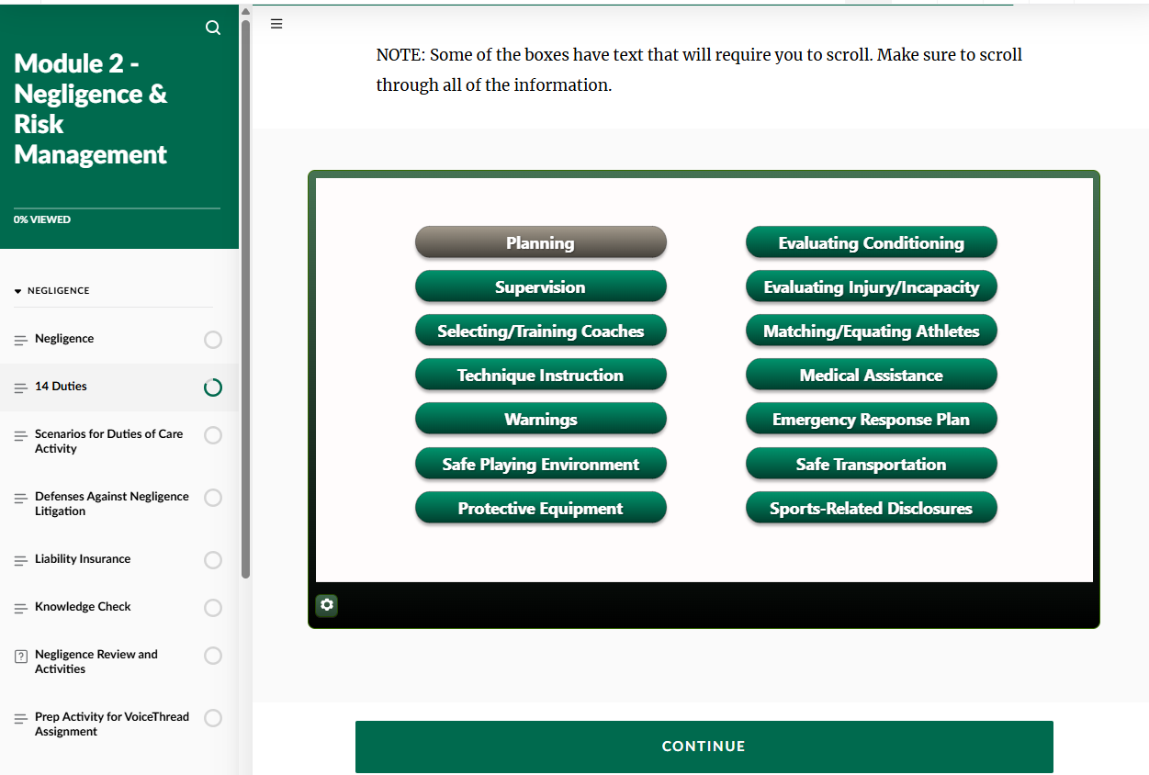This screenshot has height=775, width=1149.
Task: Click the progress circle next to 14 Duties
Action: (x=212, y=387)
